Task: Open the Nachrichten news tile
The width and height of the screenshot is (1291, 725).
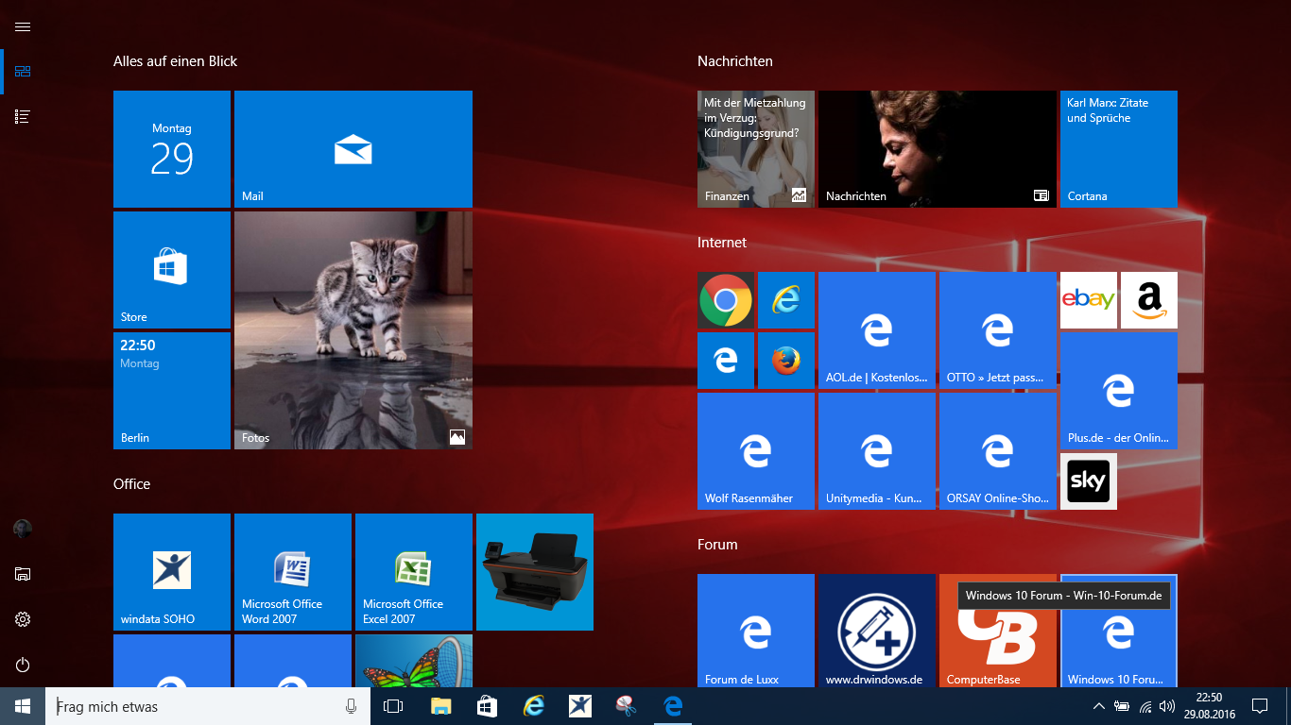Action: (x=938, y=149)
